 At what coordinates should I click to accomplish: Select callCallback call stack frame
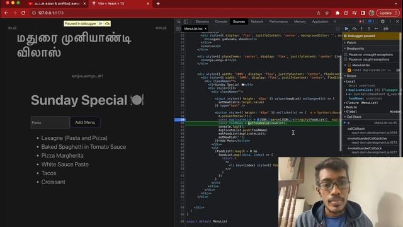[372, 131]
